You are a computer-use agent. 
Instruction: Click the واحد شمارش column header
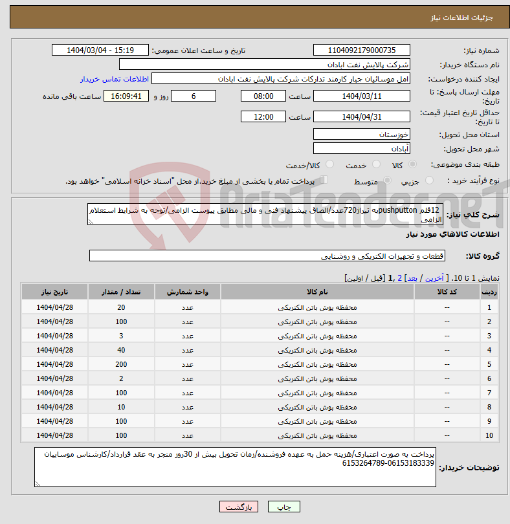(x=187, y=292)
